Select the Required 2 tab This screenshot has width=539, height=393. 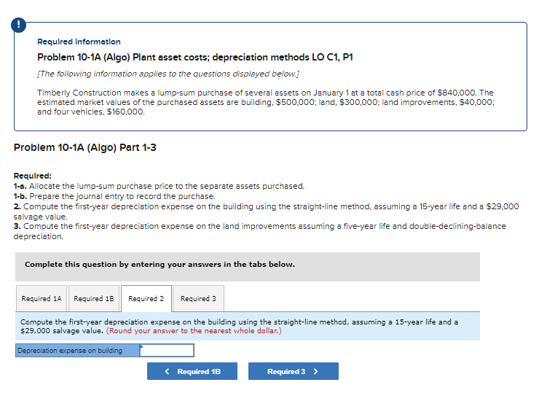click(146, 298)
